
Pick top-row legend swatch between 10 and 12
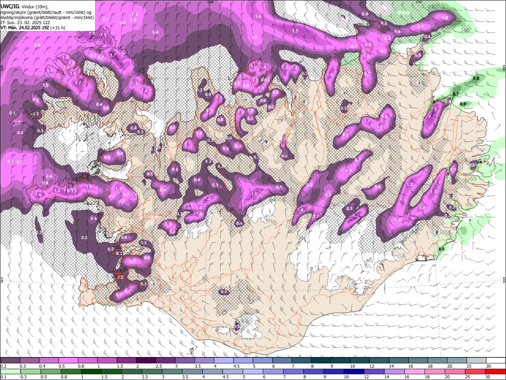[x=359, y=361]
